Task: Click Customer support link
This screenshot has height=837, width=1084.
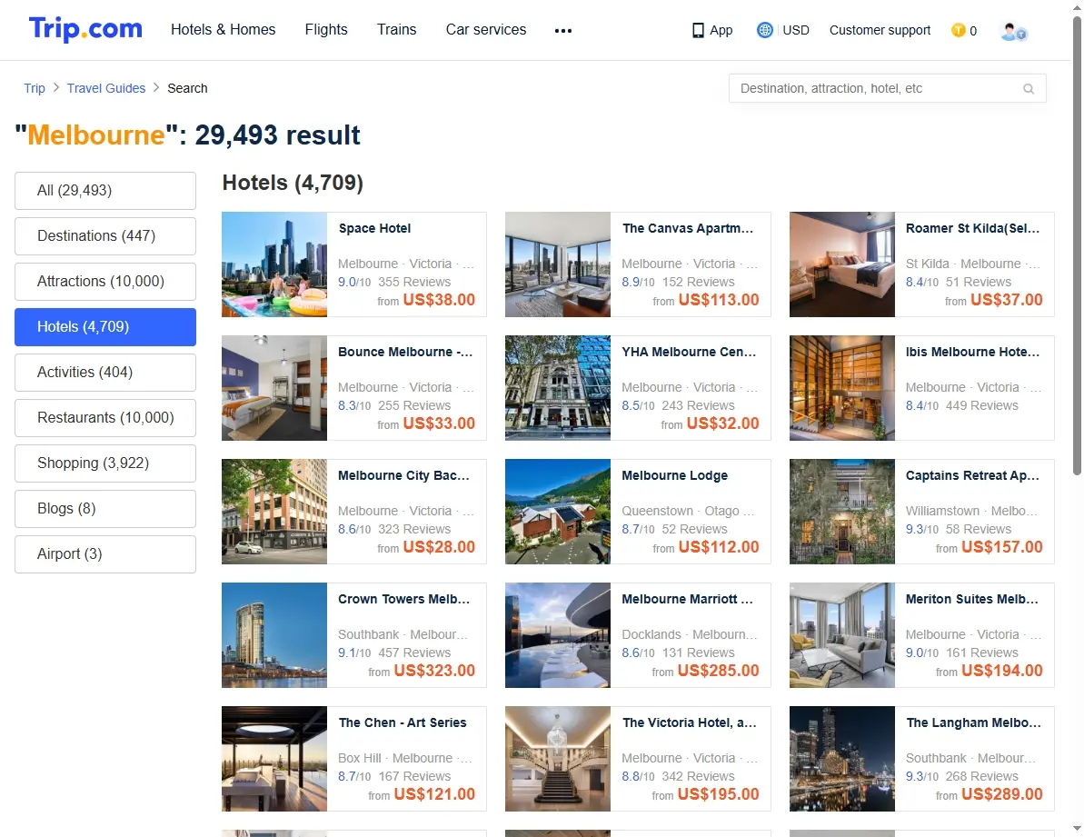Action: [x=880, y=30]
